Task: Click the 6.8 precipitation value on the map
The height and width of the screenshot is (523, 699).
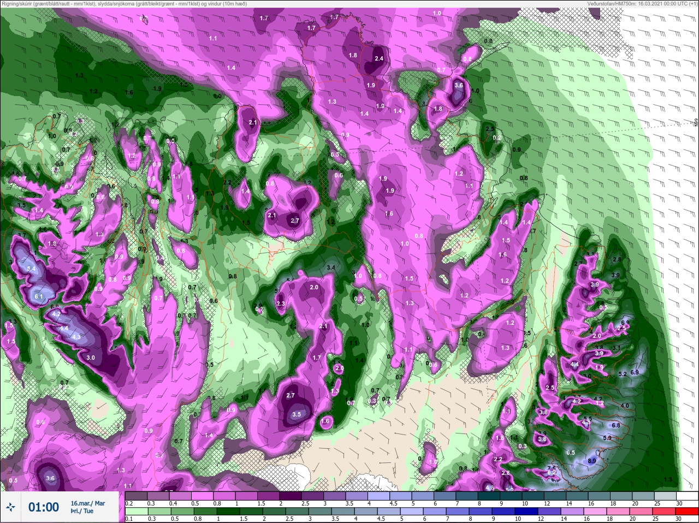Action: [x=616, y=425]
